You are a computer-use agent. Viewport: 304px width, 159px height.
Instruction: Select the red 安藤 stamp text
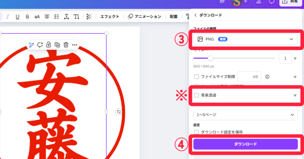point(53,105)
